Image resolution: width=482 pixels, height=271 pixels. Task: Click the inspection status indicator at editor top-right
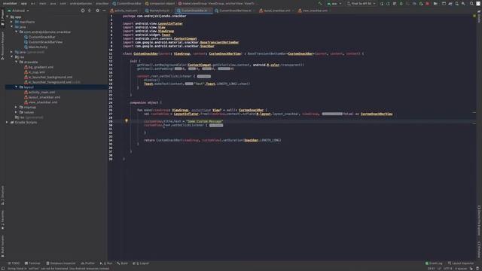pyautogui.click(x=474, y=16)
